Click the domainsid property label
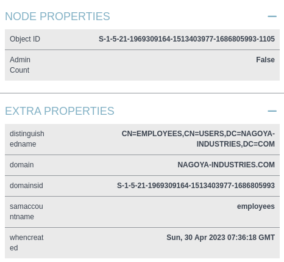 coord(26,186)
